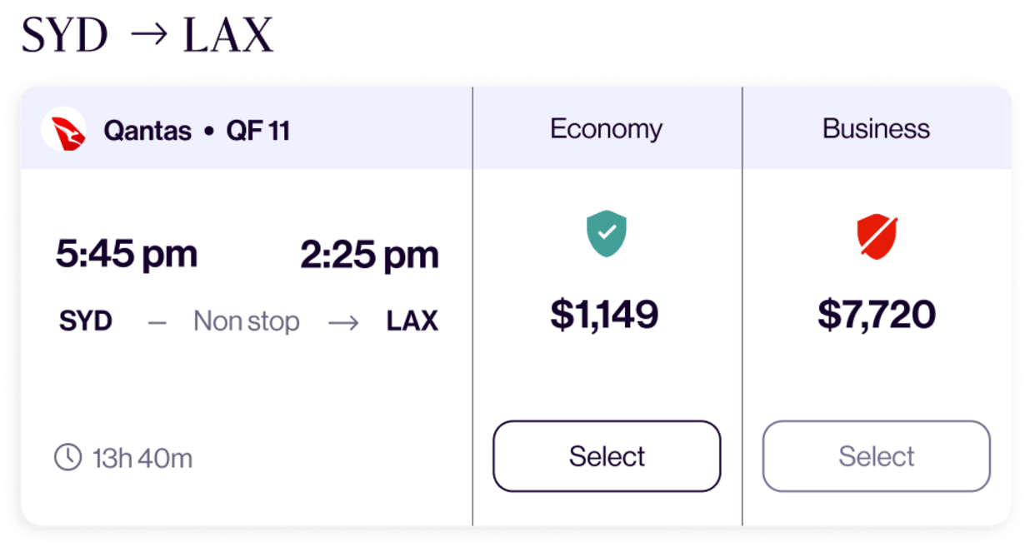The height and width of the screenshot is (547, 1025).
Task: Click the dash icon after SYD
Action: 157,322
